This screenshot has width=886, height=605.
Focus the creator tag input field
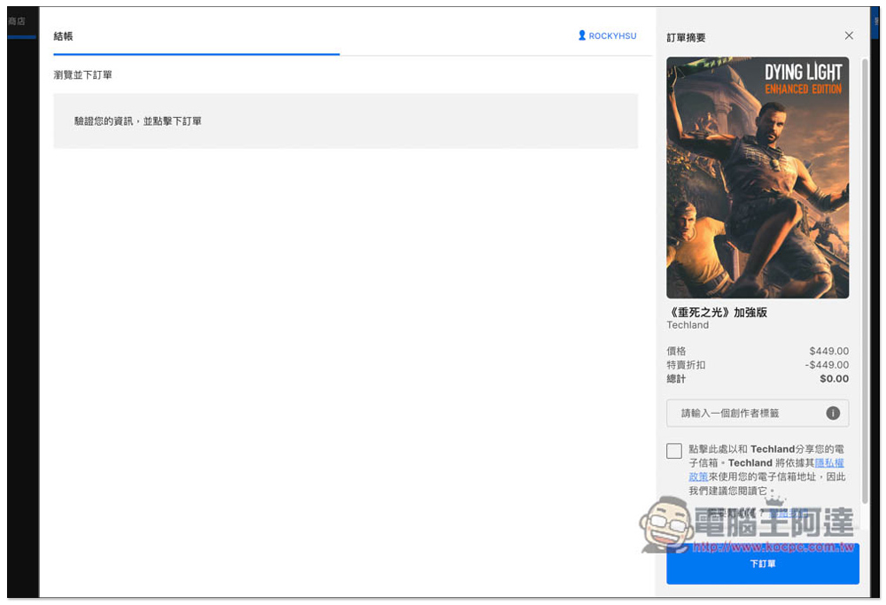[758, 413]
